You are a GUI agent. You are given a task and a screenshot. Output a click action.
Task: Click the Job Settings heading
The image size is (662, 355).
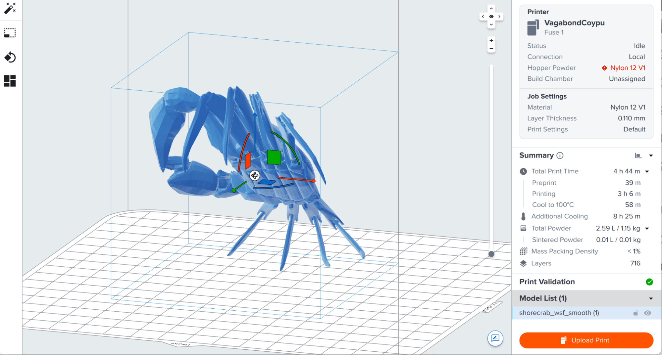coord(547,96)
